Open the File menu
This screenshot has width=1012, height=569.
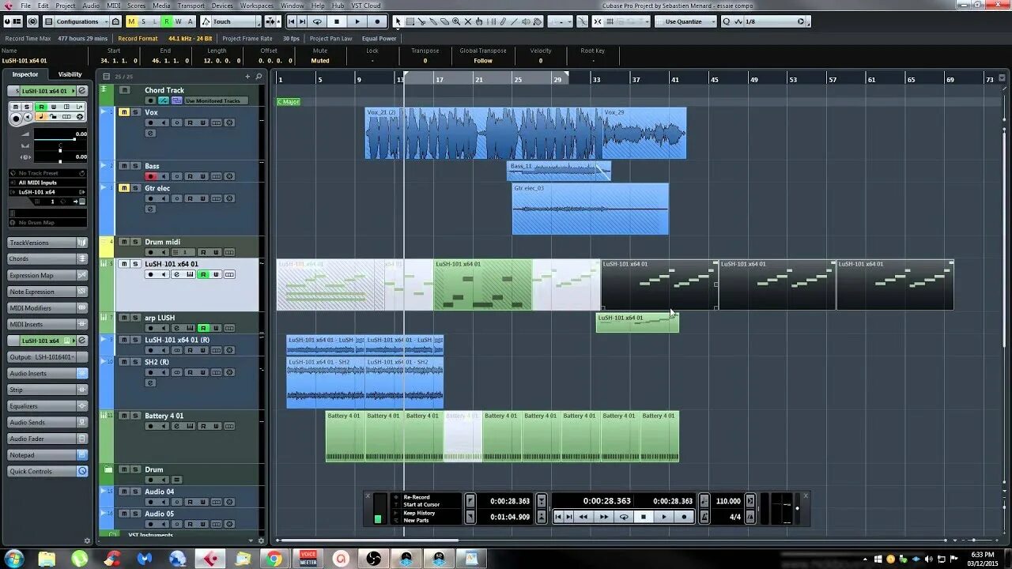[26, 6]
